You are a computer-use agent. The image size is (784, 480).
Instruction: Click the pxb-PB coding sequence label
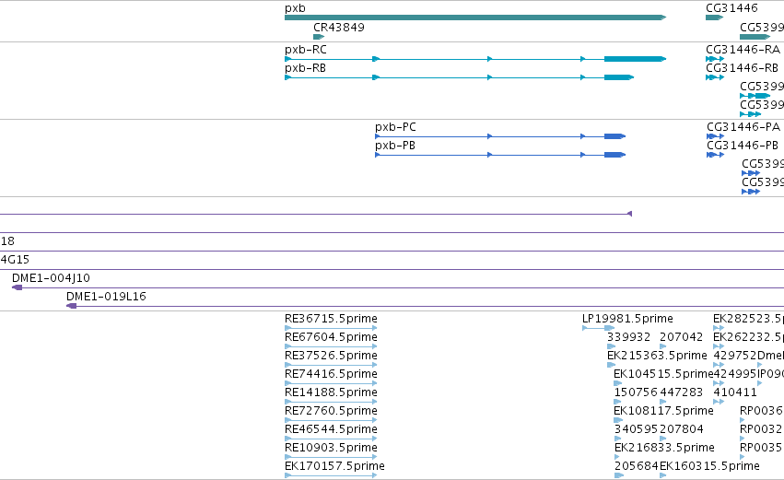pyautogui.click(x=395, y=146)
